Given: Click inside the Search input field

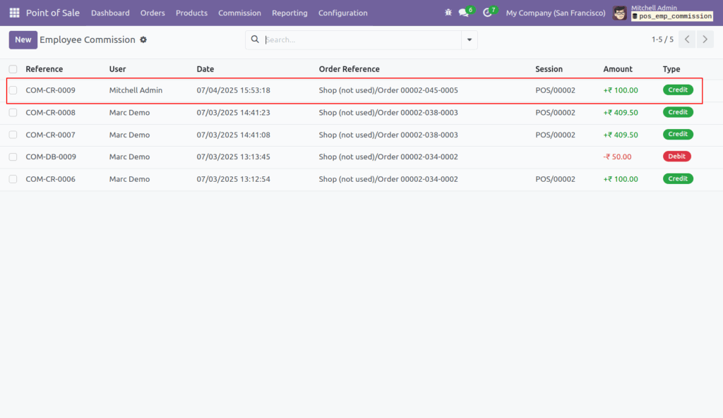Looking at the screenshot, I should [x=353, y=39].
